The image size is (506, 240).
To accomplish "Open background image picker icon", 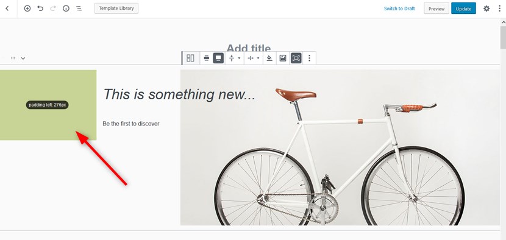I will click(x=283, y=58).
